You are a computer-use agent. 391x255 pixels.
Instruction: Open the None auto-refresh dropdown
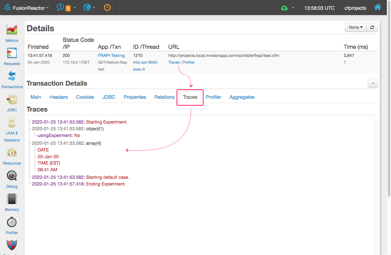(356, 27)
